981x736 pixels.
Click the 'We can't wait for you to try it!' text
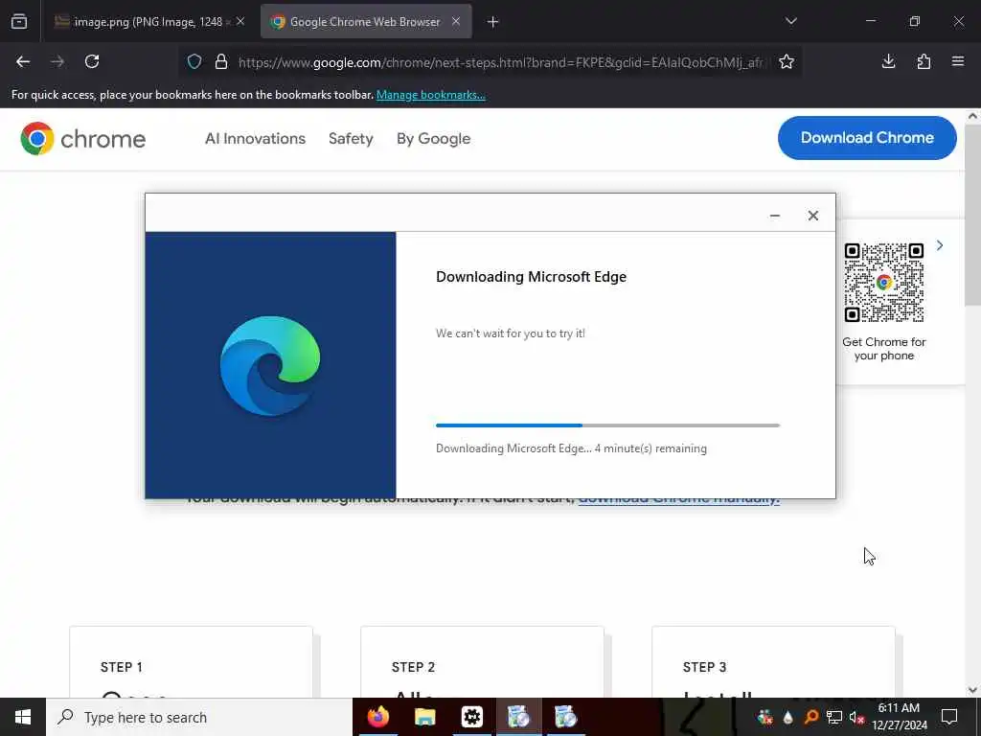tap(511, 333)
